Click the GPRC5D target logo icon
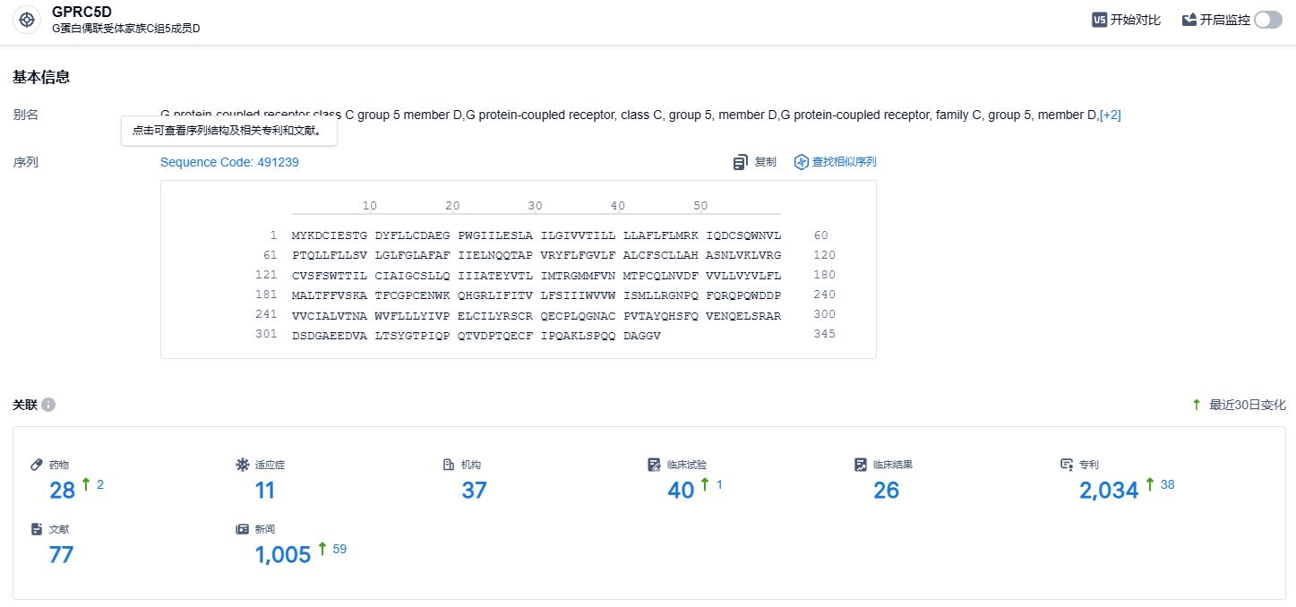Screen dimensions: 1296x607 coord(27,20)
